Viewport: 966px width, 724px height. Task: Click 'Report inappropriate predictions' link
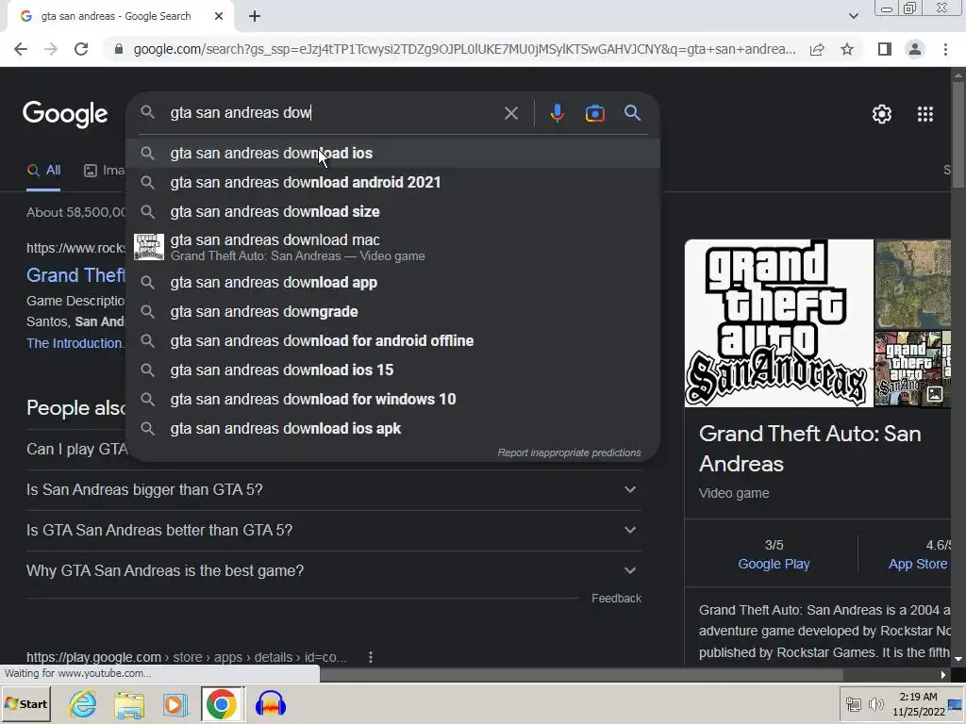click(x=569, y=452)
